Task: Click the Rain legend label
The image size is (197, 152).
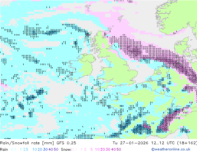Action: coord(4,150)
